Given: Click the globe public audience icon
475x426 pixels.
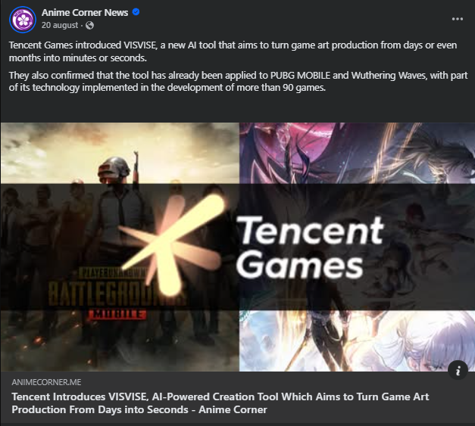Looking at the screenshot, I should [89, 25].
